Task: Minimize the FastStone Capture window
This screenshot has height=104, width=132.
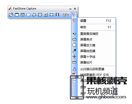Action: [x=70, y=9]
